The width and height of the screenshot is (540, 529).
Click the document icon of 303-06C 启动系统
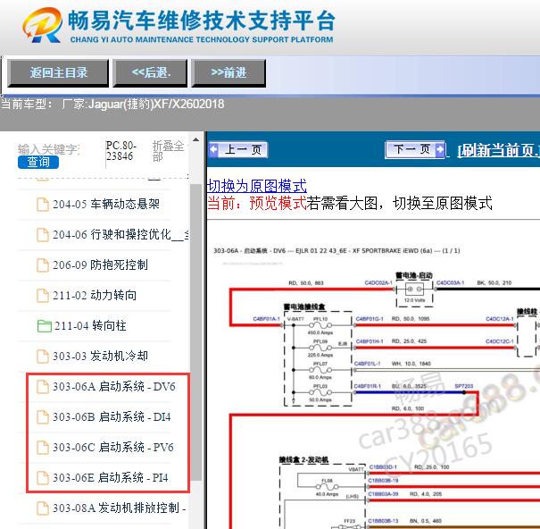[43, 448]
